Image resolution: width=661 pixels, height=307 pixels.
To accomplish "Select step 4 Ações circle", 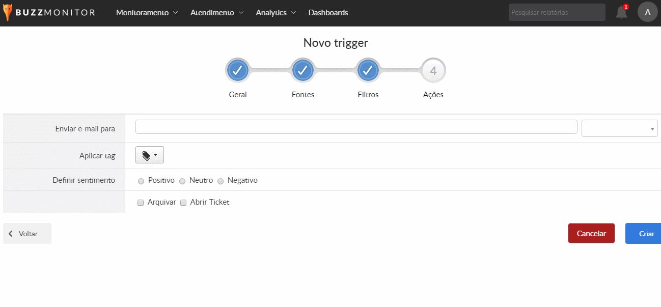I will [433, 71].
